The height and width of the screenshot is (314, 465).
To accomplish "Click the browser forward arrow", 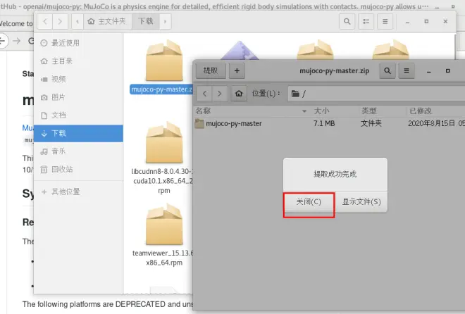I will pos(17,41).
